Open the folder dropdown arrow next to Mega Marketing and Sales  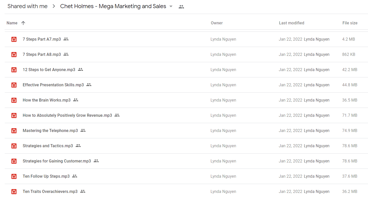point(171,6)
